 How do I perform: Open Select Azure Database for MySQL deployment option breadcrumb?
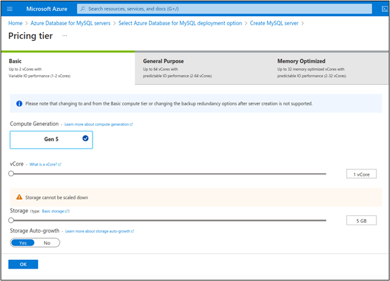tap(180, 23)
